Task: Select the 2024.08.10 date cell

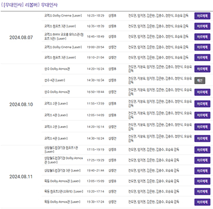Action: tap(21, 104)
